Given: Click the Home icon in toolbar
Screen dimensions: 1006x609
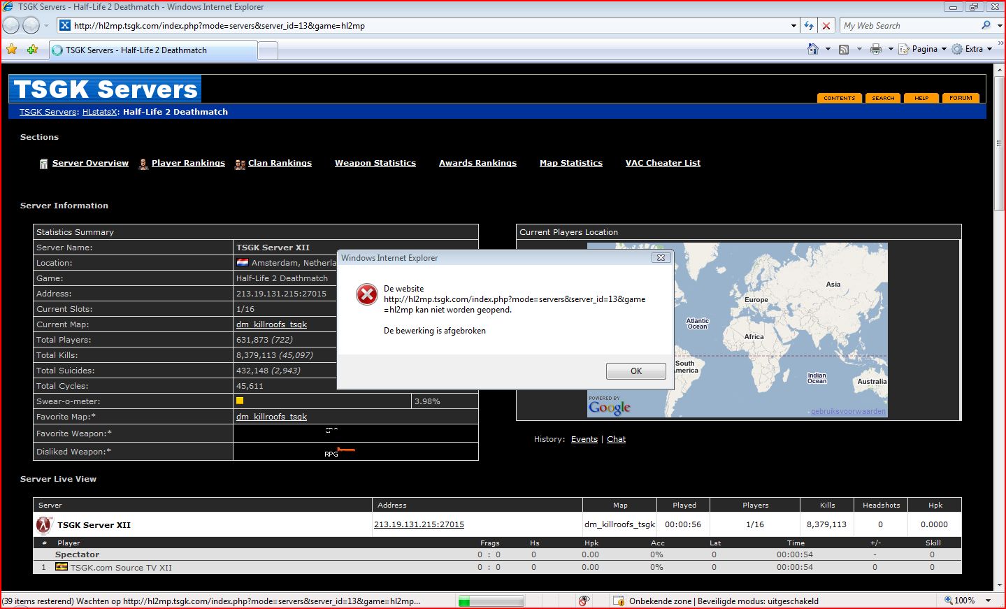Looking at the screenshot, I should (x=812, y=49).
